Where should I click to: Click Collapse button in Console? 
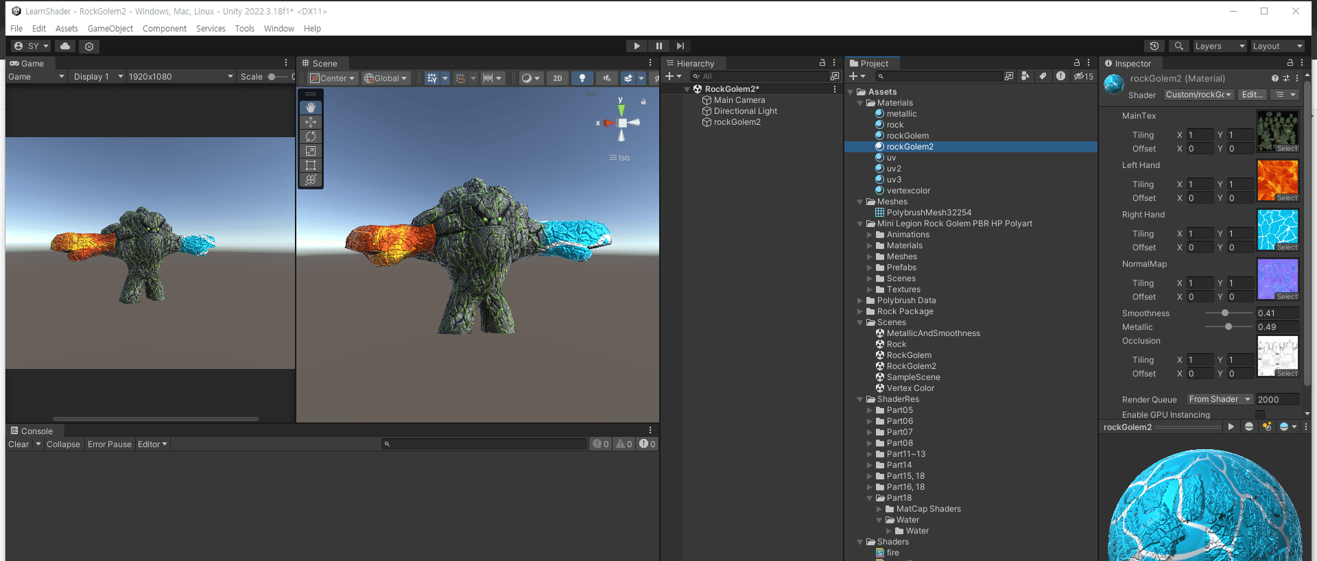(x=63, y=444)
